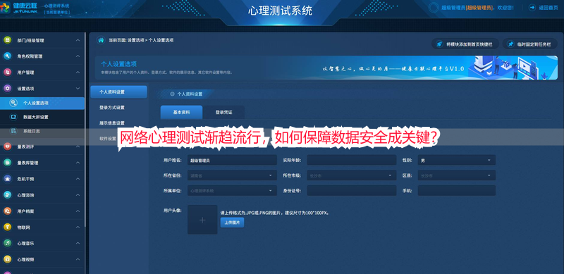Click the 用户姓名 input field
The height and width of the screenshot is (274, 564).
tap(232, 160)
